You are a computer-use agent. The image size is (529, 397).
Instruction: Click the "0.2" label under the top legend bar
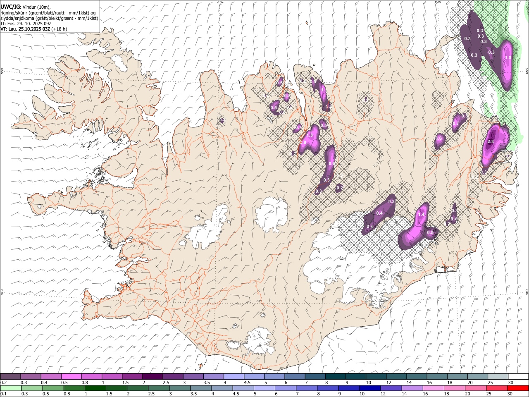point(3,382)
